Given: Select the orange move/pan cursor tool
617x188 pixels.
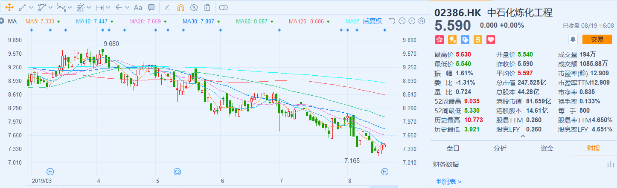Looking at the screenshot, I should point(9,7).
